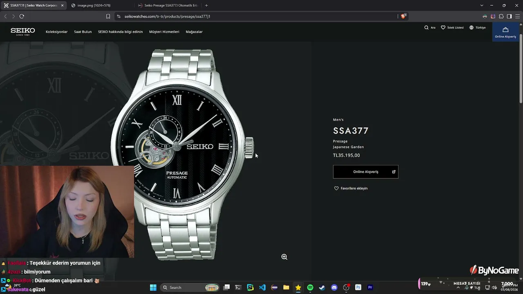This screenshot has width=523, height=294.
Task: Click the main Seiko Presage watch image
Action: pos(182,154)
